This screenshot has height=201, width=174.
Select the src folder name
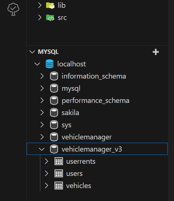[62, 18]
